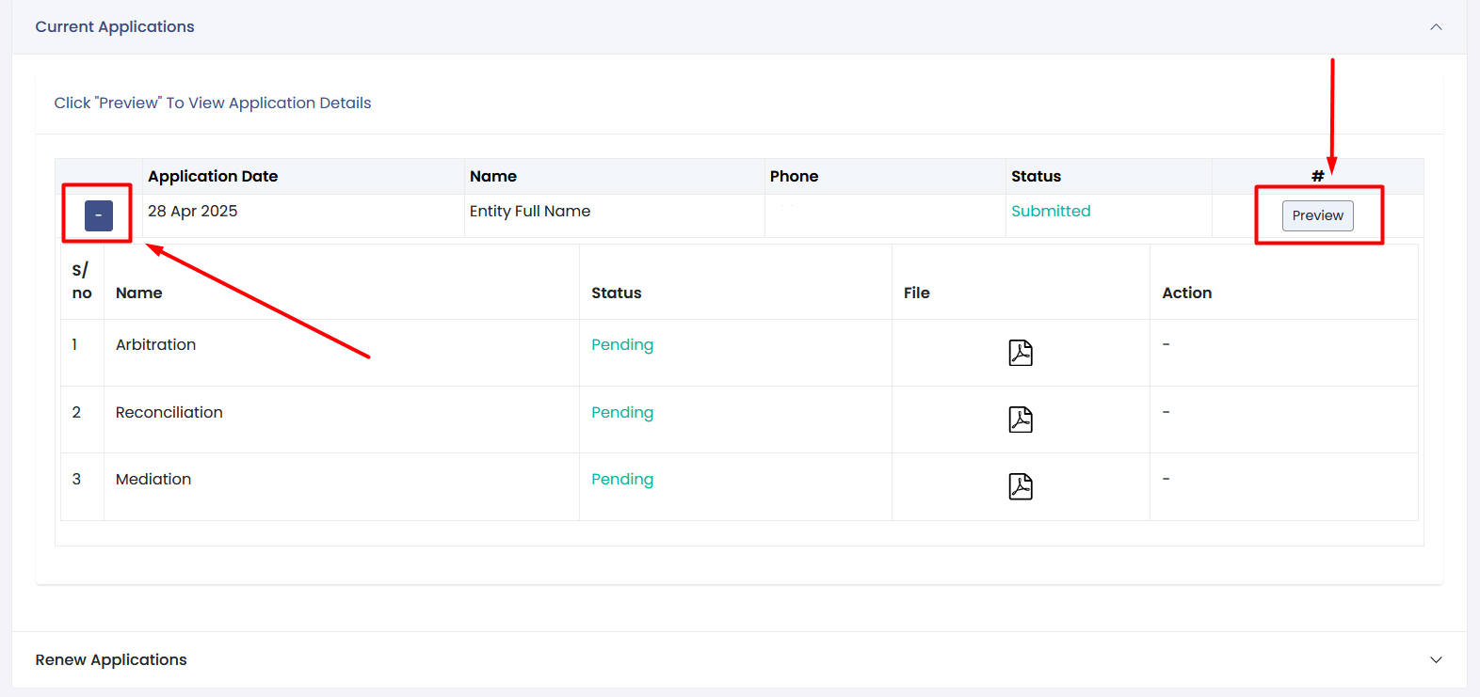1480x697 pixels.
Task: Click the Action column header
Action: coord(1186,293)
